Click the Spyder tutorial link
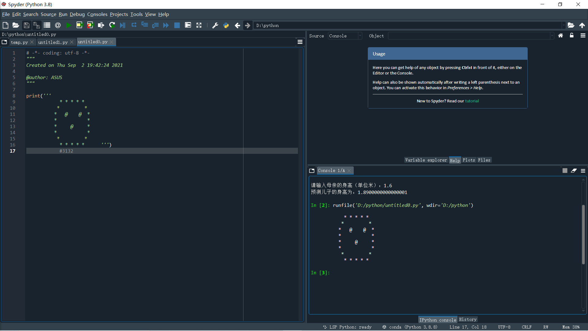This screenshot has width=588, height=331. pos(472,101)
